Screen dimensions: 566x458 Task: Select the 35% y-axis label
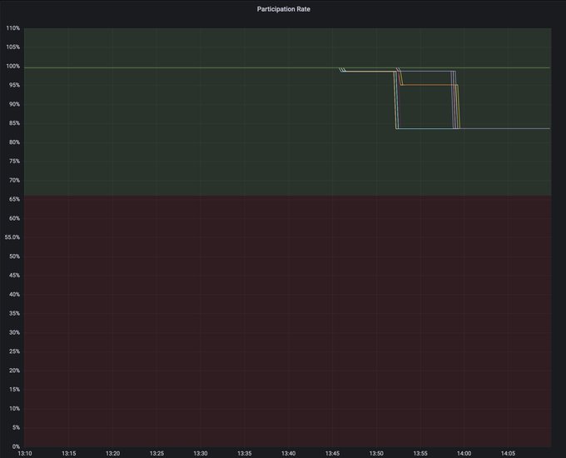click(14, 313)
